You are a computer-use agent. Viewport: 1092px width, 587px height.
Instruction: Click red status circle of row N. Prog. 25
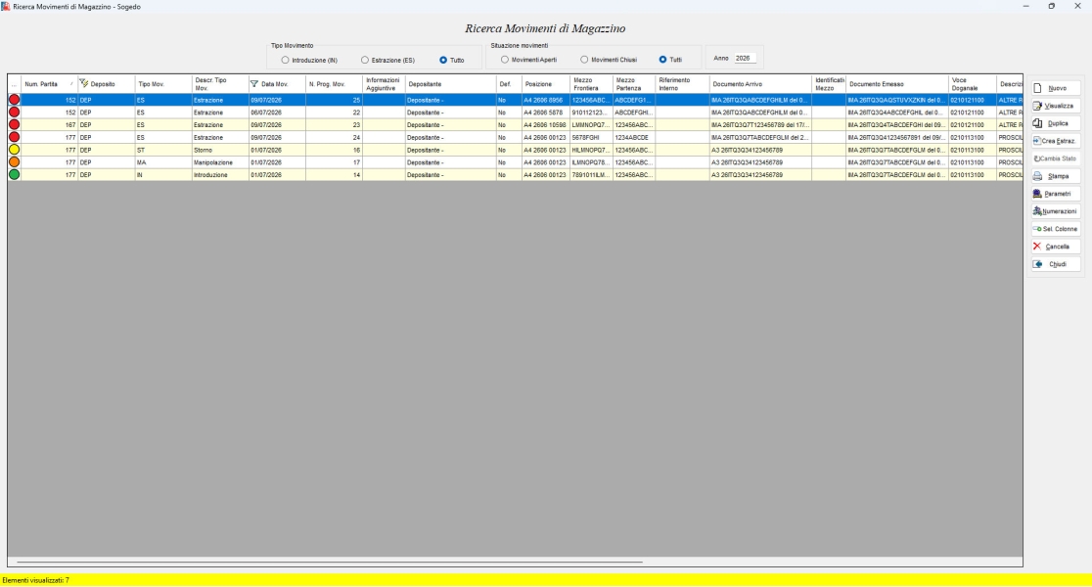click(x=14, y=100)
